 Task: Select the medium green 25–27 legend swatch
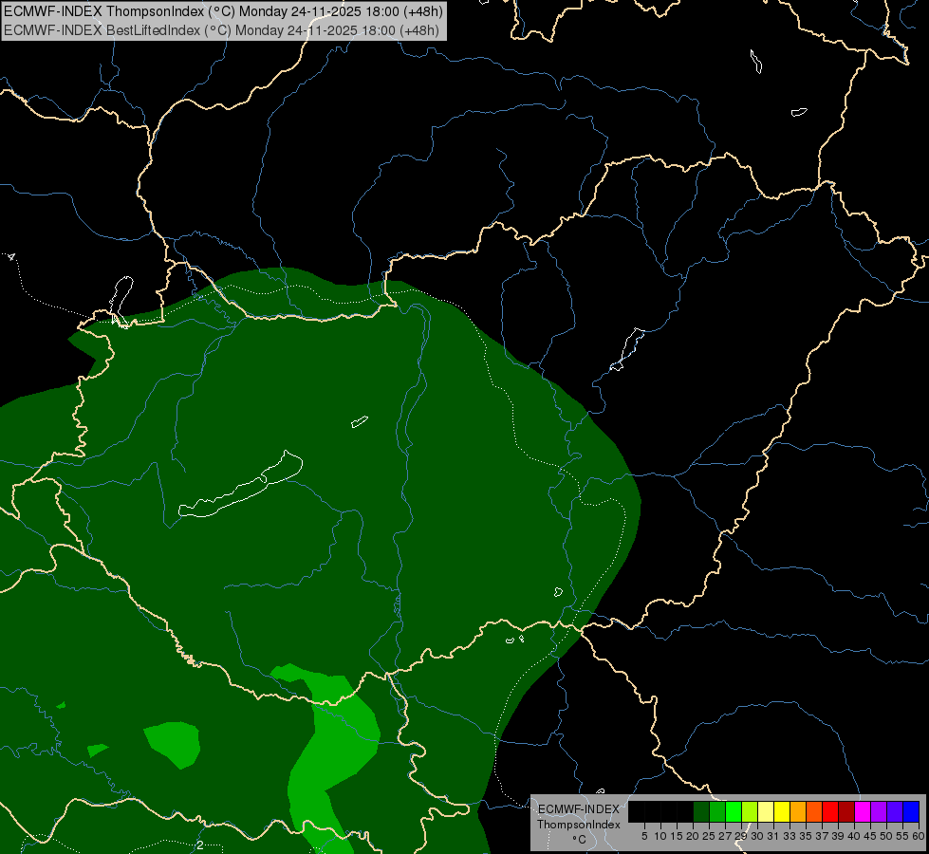click(x=717, y=811)
